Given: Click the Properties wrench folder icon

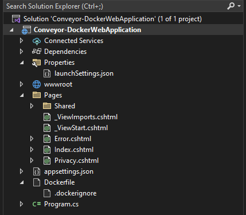Looking at the screenshot, I should (x=37, y=62).
